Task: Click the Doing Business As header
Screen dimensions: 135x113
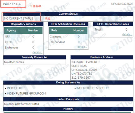Action: coord(68,82)
